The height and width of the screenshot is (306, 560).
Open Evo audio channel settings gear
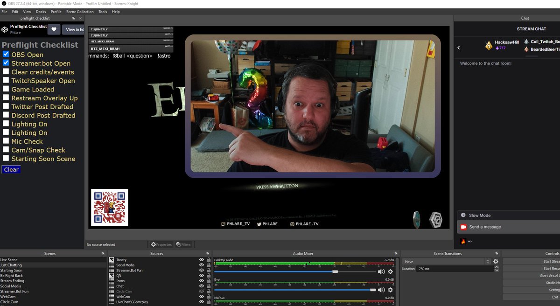tap(391, 290)
